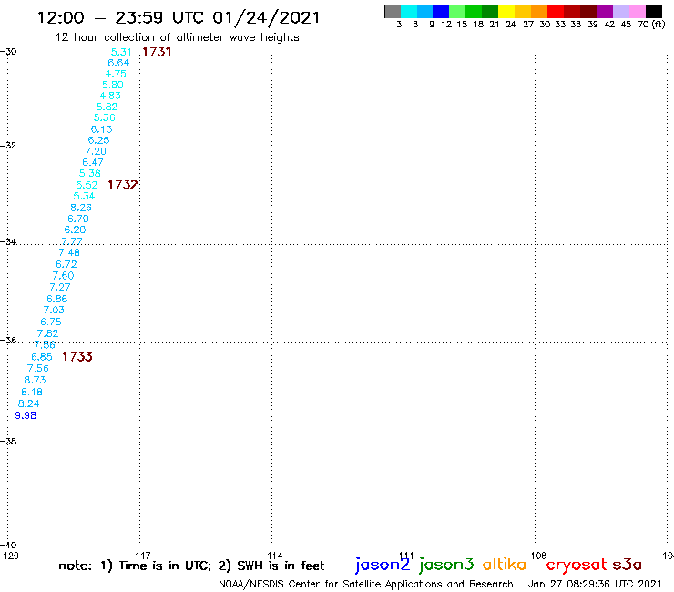Click the wave height value 6.64
The image size is (674, 592).
coord(118,63)
